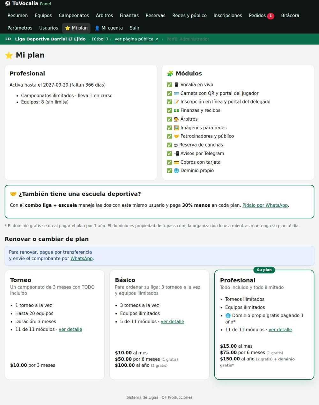Click the Vocalía en vivo phone icon
This screenshot has height=405, width=319.
pos(176,85)
